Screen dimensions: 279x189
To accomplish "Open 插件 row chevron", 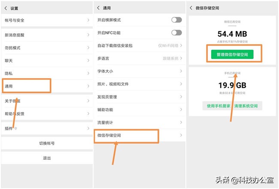I will pos(88,128).
